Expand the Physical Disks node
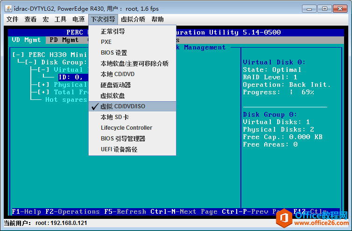Viewport: 352px width, 231px height. 43,84
